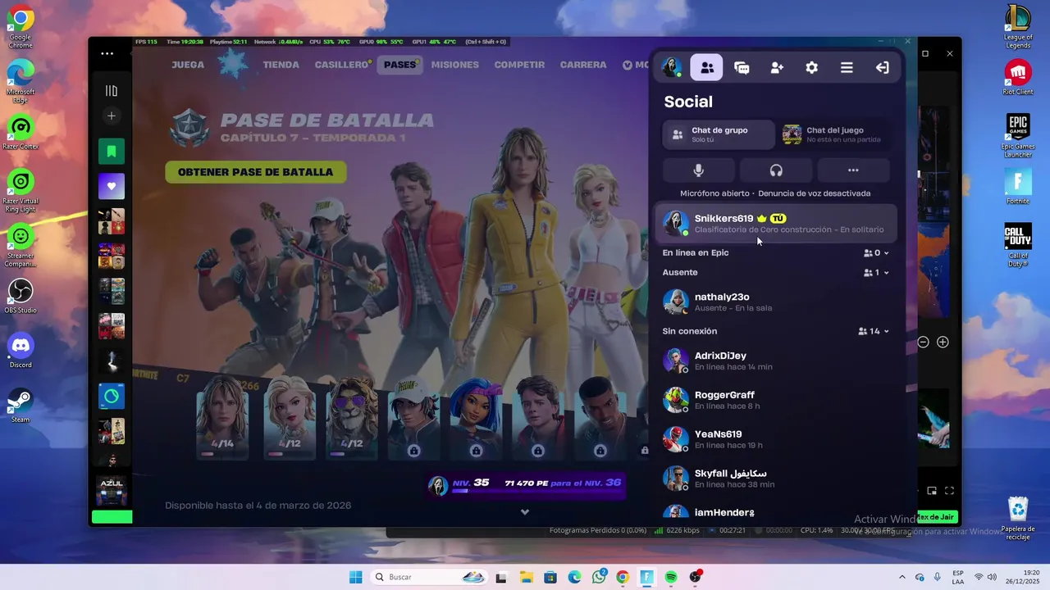Screen dimensions: 1050x590
Task: Open the three-dot voice options button
Action: point(853,170)
